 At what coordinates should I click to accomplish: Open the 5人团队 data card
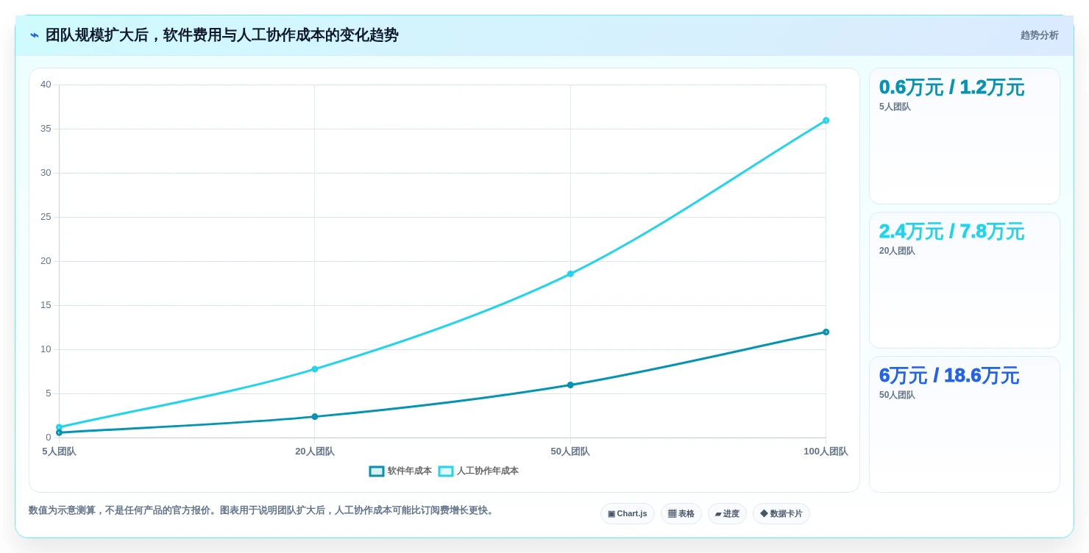coord(965,136)
